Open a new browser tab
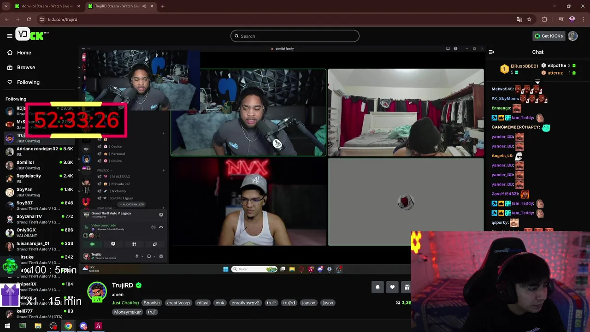 click(163, 6)
